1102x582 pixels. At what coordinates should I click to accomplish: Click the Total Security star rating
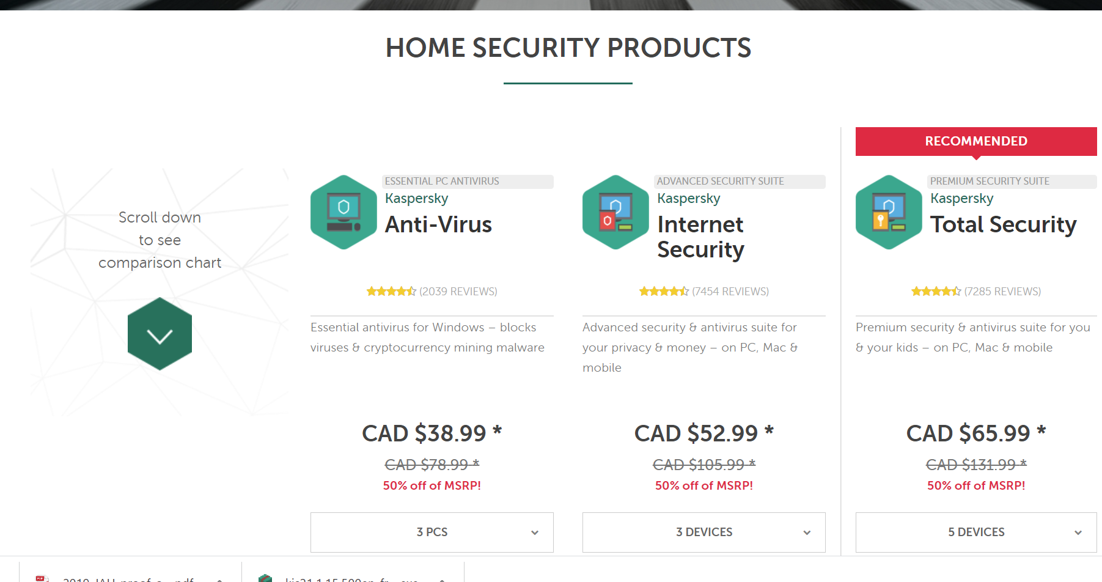coord(936,292)
